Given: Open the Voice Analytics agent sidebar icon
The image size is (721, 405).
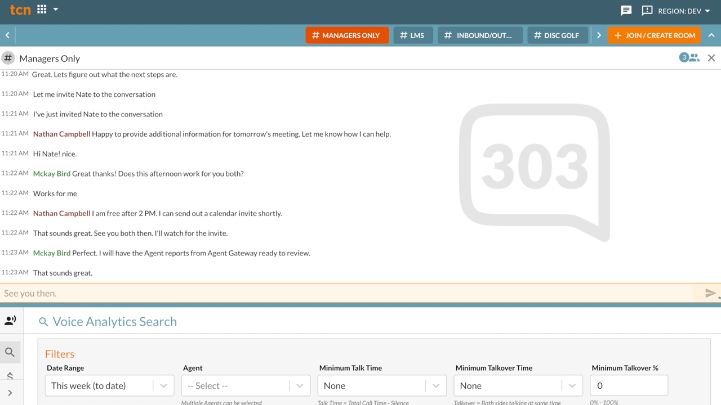Looking at the screenshot, I should [x=10, y=321].
